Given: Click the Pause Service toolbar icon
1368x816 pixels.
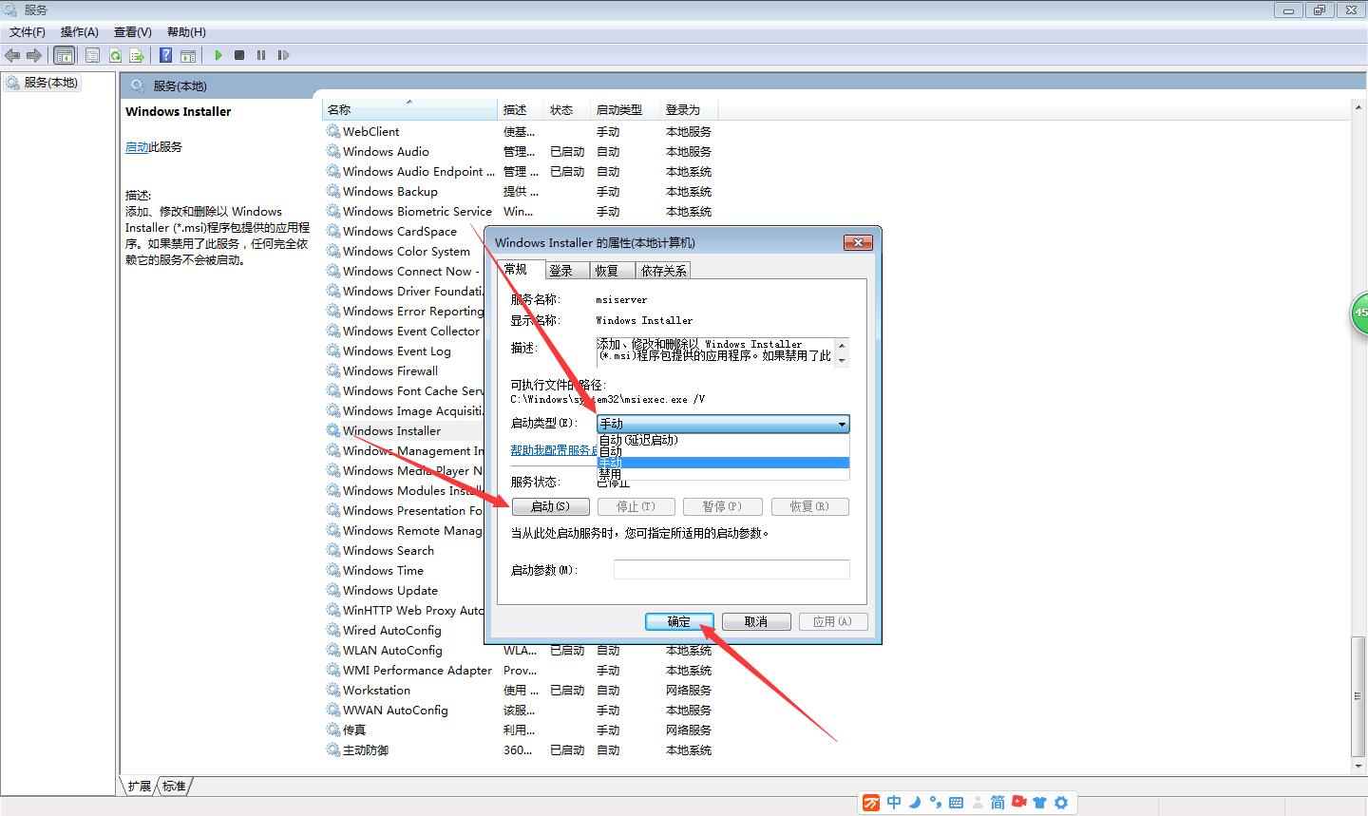Looking at the screenshot, I should [x=261, y=55].
